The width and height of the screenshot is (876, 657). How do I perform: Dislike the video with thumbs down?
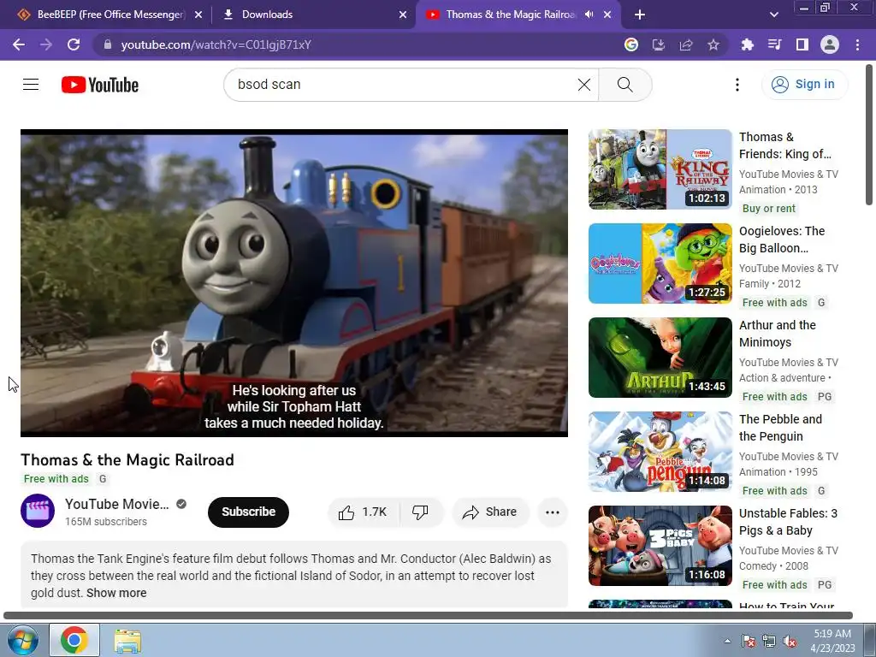pos(420,512)
